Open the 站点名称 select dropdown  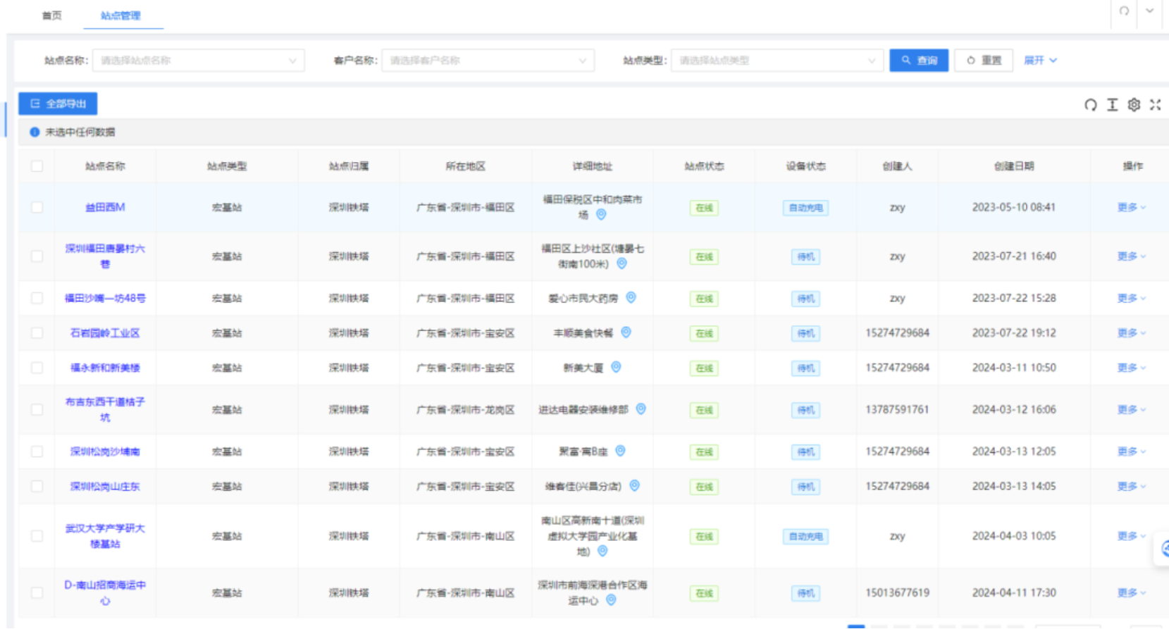pyautogui.click(x=199, y=61)
